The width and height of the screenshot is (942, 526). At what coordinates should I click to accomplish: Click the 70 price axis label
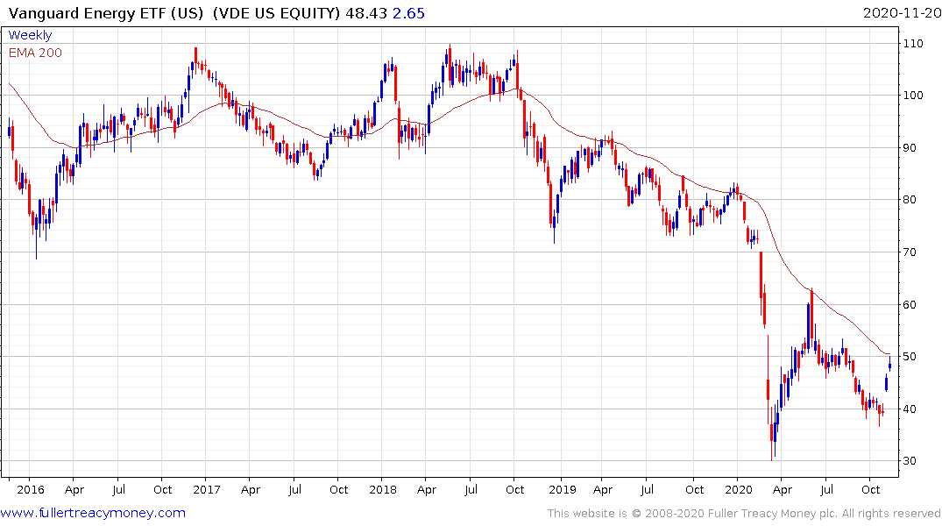click(910, 252)
